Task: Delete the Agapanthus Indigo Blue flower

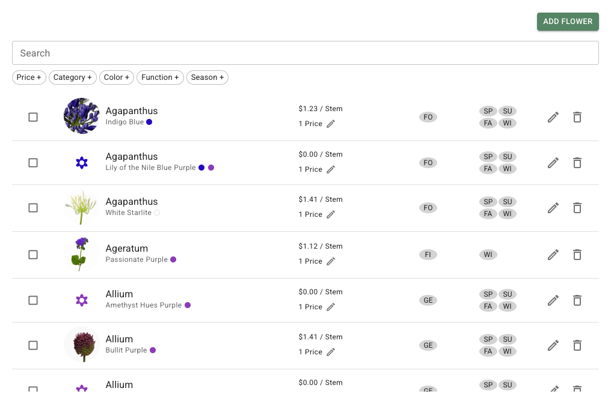Action: coord(577,117)
